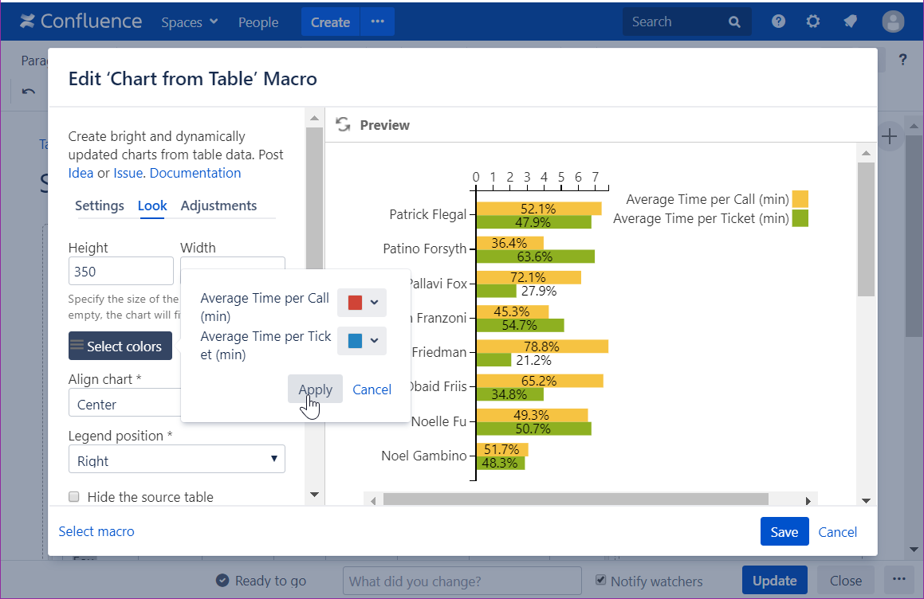Open the user profile avatar
This screenshot has height=599, width=924.
[893, 22]
